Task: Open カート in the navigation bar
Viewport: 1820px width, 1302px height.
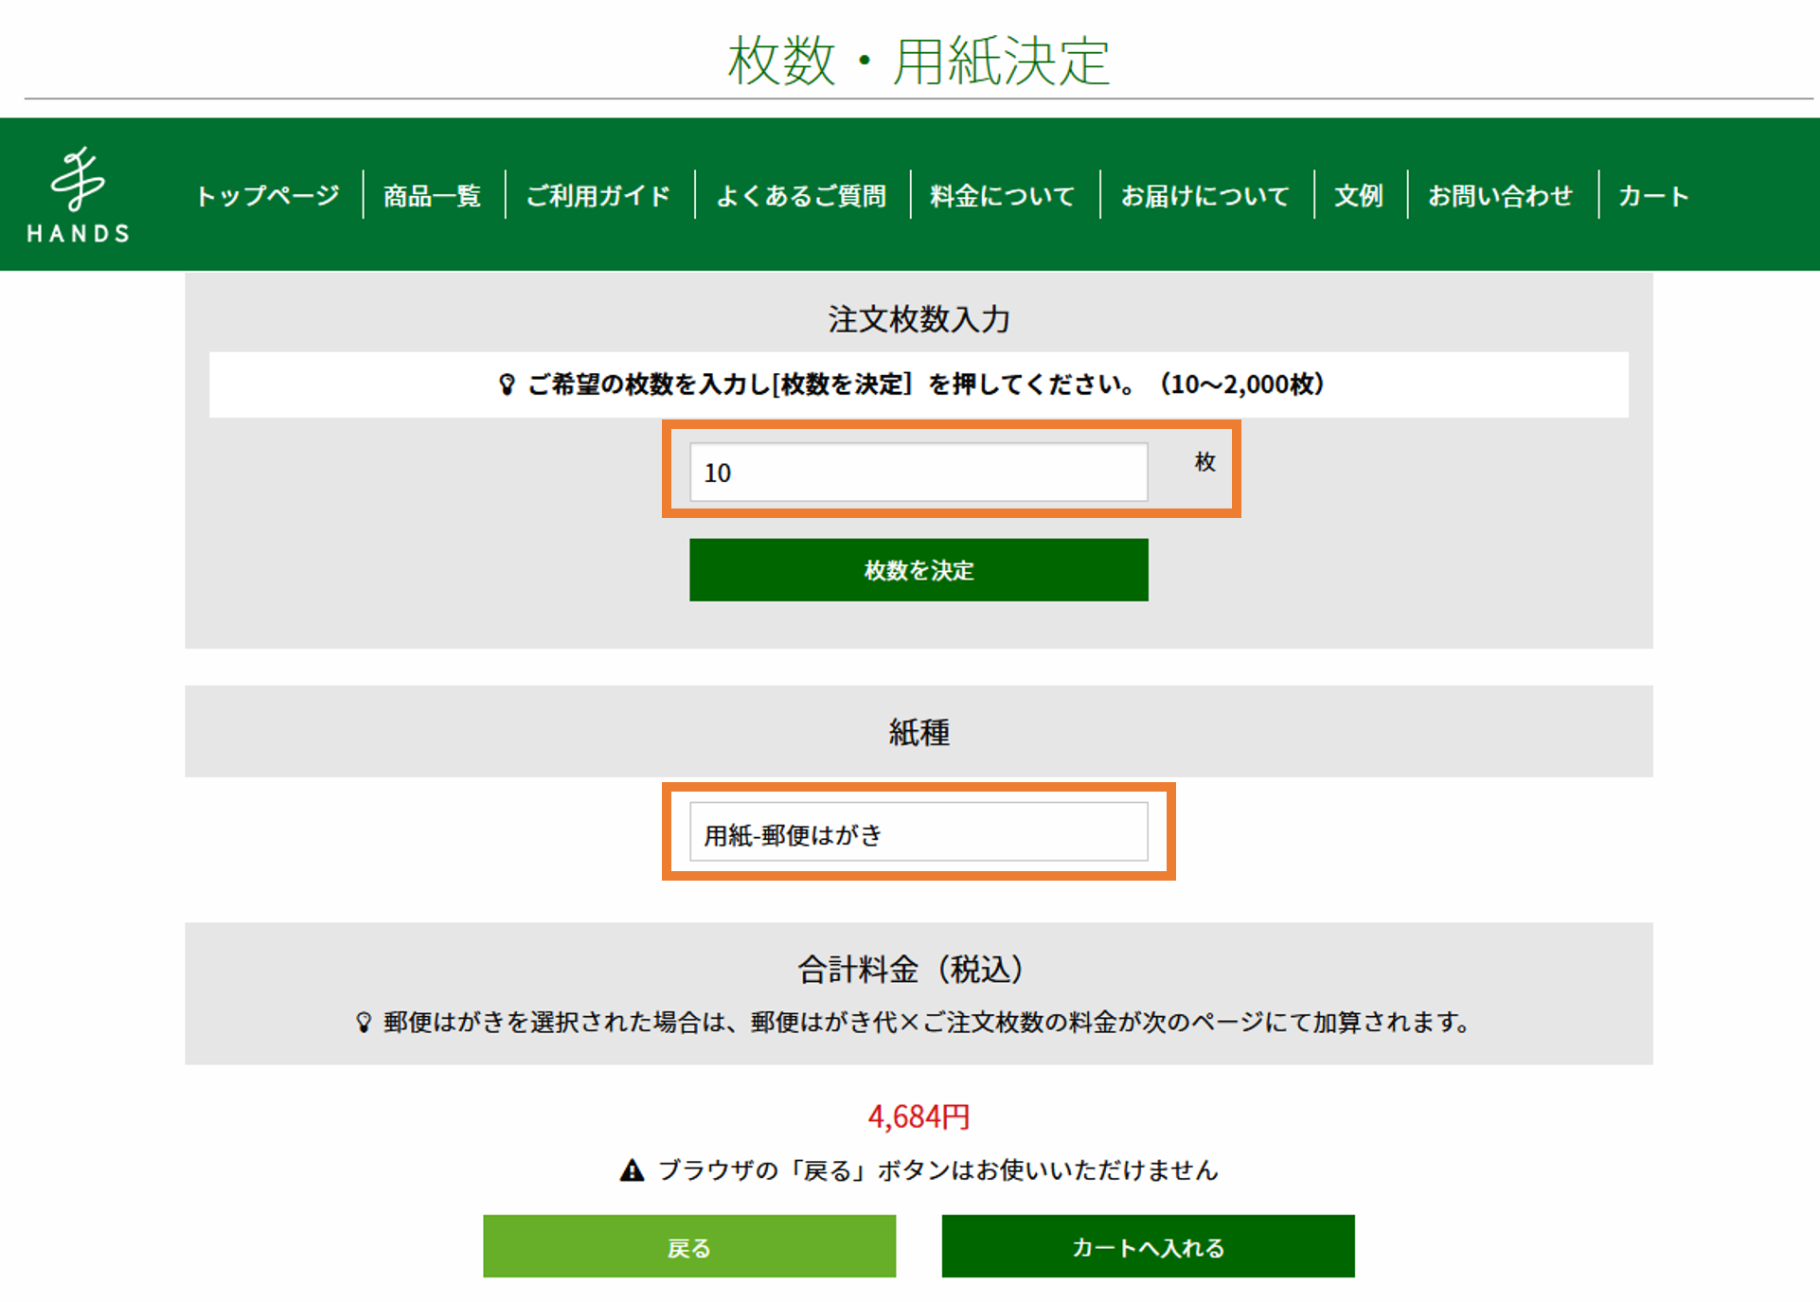Action: tap(1653, 195)
